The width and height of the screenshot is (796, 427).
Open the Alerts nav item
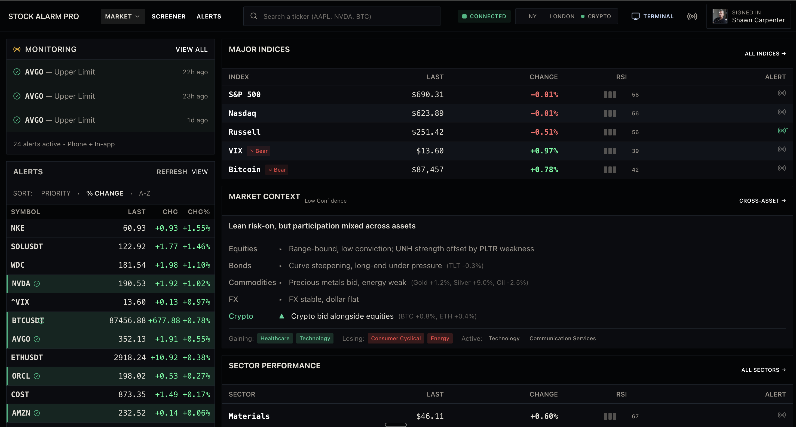pos(209,16)
